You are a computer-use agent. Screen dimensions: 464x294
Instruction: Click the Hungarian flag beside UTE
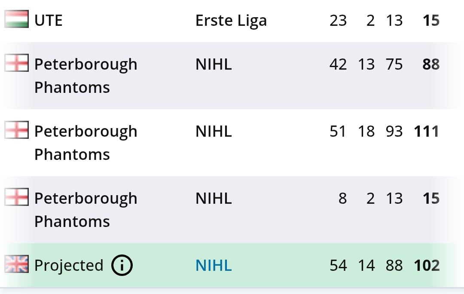(x=17, y=19)
